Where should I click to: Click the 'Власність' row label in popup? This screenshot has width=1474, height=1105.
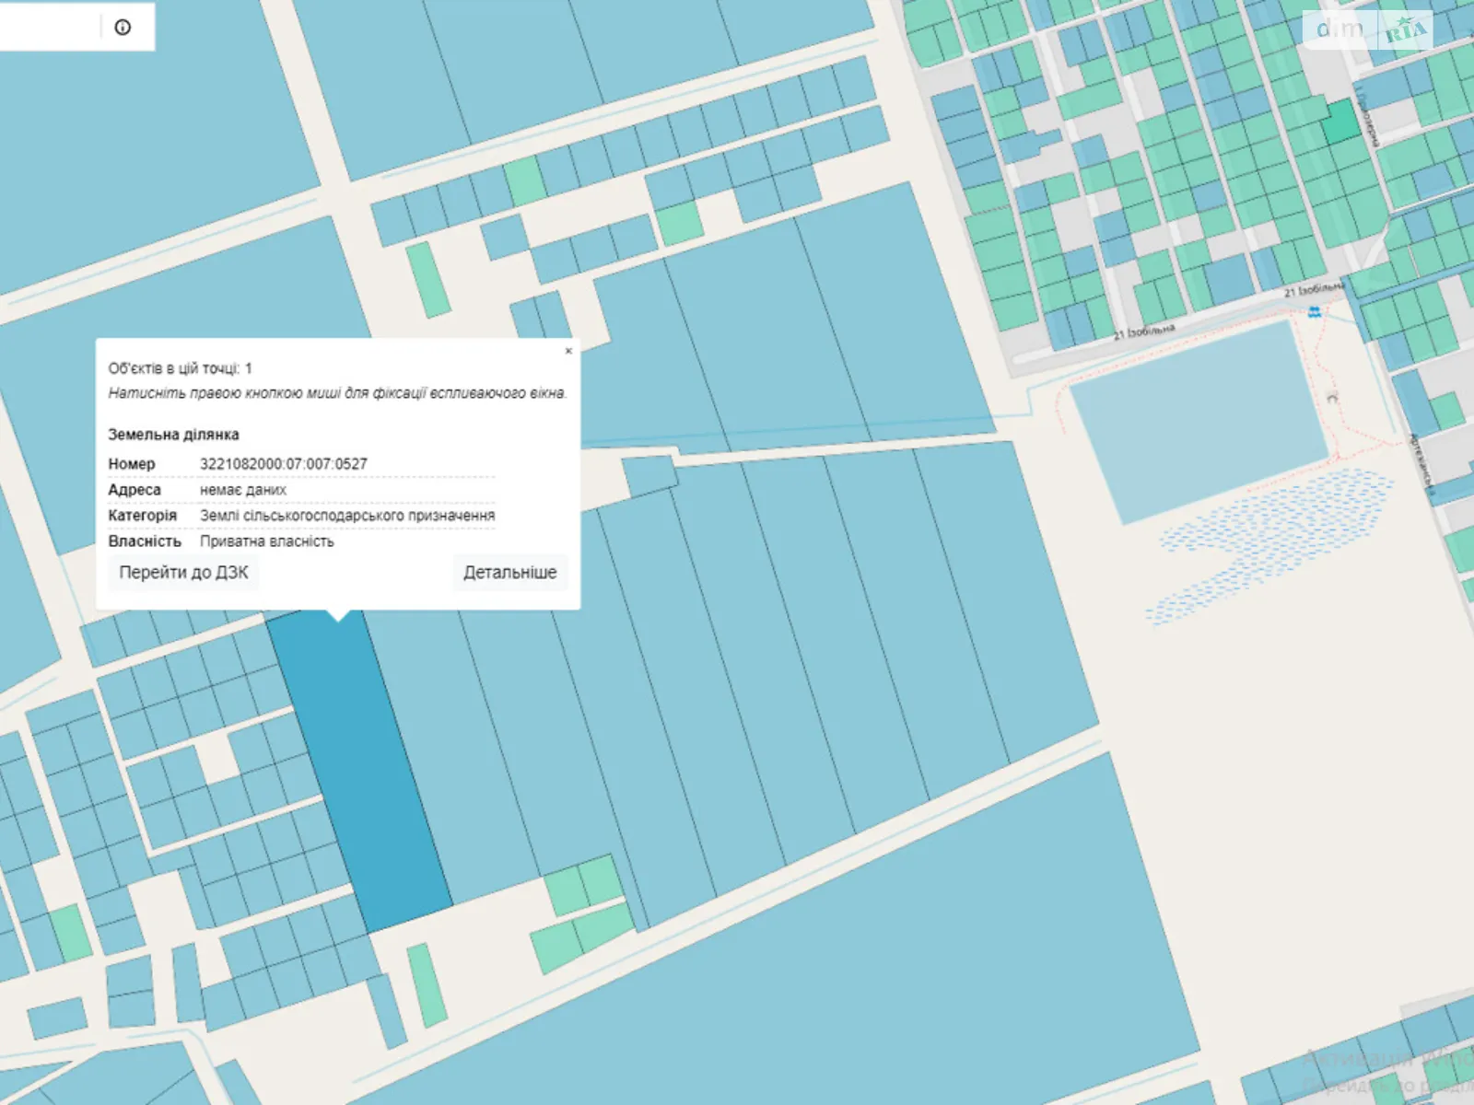[145, 541]
